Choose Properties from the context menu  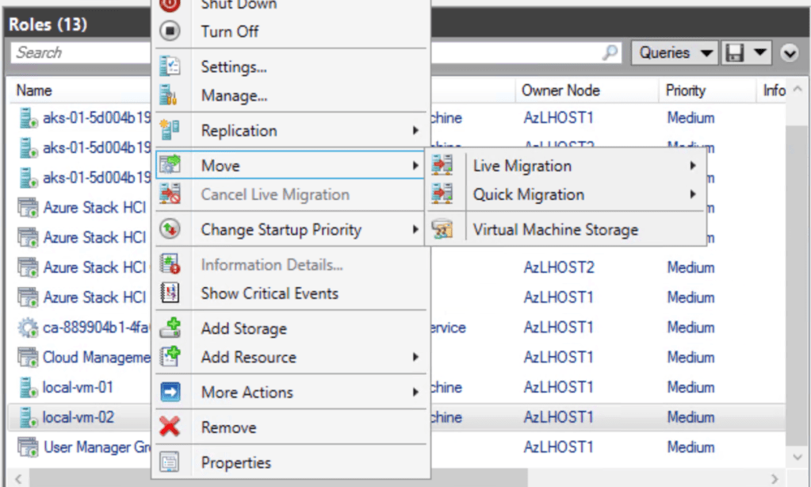(235, 462)
